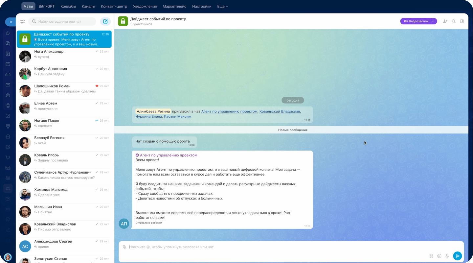Switch to the BitrixGPT tab

[47, 6]
